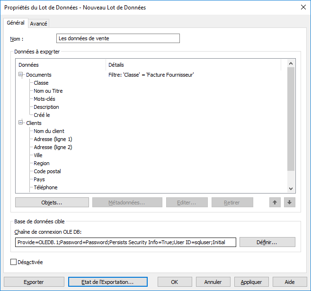Viewport: 311px width, 291px height.
Task: Select the Général tab
Action: [x=16, y=23]
